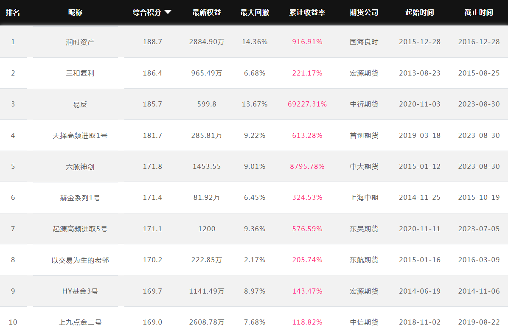This screenshot has width=508, height=336.
Task: Click start date 2018-11-02
Action: click(x=420, y=322)
